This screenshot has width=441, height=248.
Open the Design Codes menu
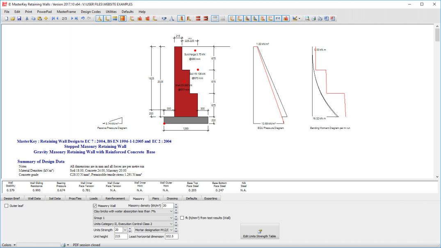(91, 12)
